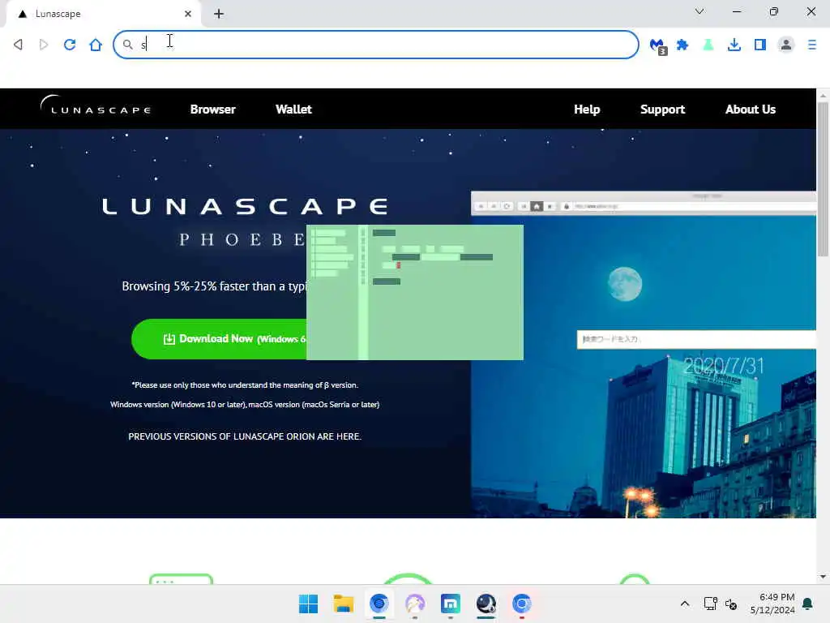This screenshot has height=623, width=830.
Task: Open a new tab with plus button
Action: [x=219, y=14]
